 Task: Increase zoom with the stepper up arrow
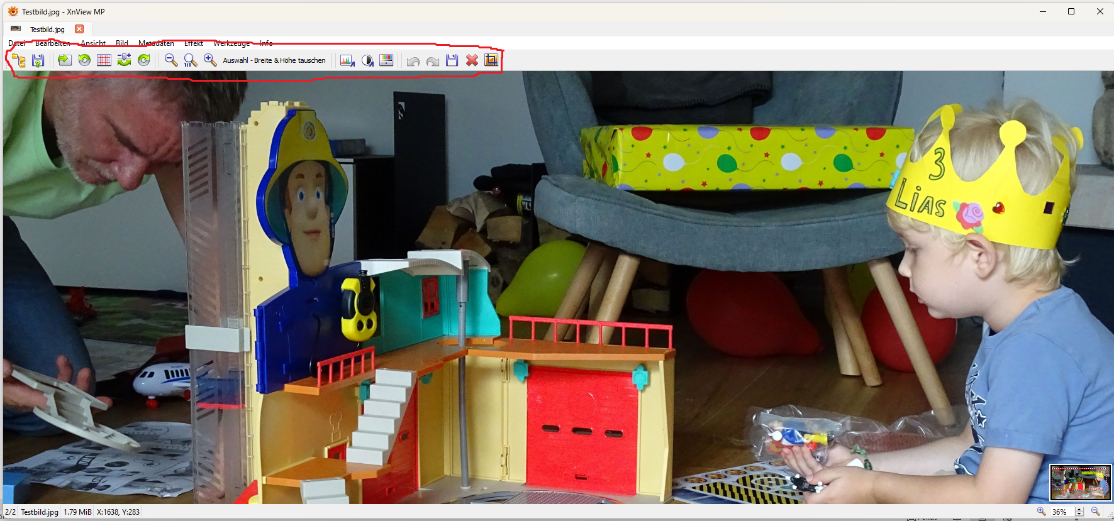(x=1079, y=509)
